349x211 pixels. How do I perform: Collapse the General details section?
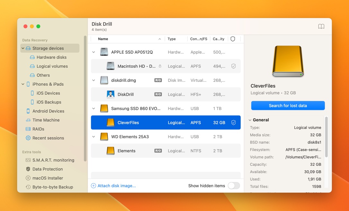[250, 120]
